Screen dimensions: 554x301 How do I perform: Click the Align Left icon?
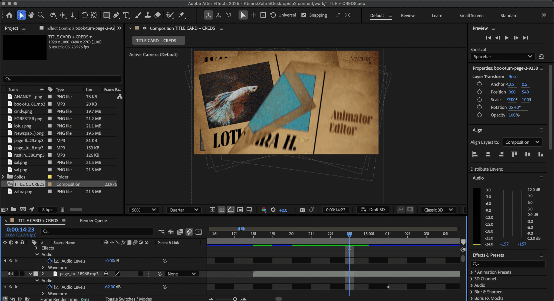[x=475, y=154]
